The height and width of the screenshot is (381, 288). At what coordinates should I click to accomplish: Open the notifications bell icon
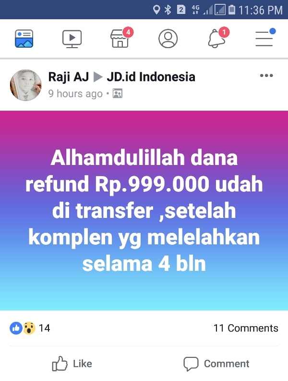(x=216, y=38)
